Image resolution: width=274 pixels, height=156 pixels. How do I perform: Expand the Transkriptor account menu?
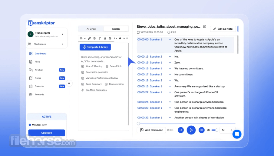(x=62, y=34)
